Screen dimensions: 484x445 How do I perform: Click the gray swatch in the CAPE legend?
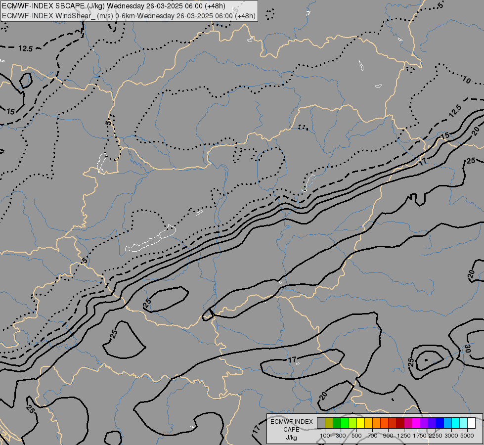321,423
